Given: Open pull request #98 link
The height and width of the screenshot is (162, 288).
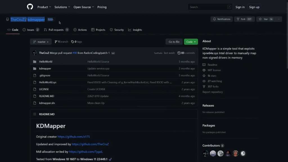Looking at the screenshot, I should click(75, 53).
